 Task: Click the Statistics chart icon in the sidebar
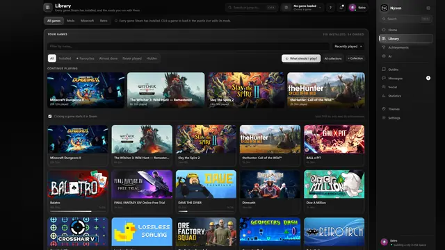click(x=384, y=96)
